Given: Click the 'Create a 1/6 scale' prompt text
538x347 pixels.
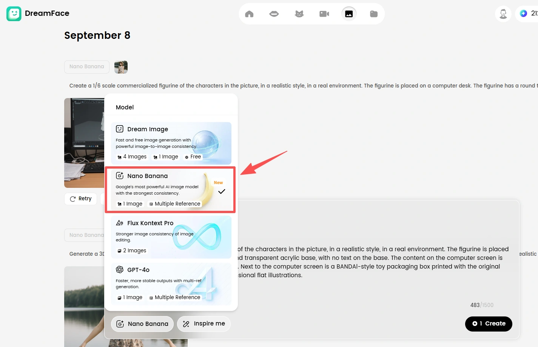Looking at the screenshot, I should click(304, 86).
